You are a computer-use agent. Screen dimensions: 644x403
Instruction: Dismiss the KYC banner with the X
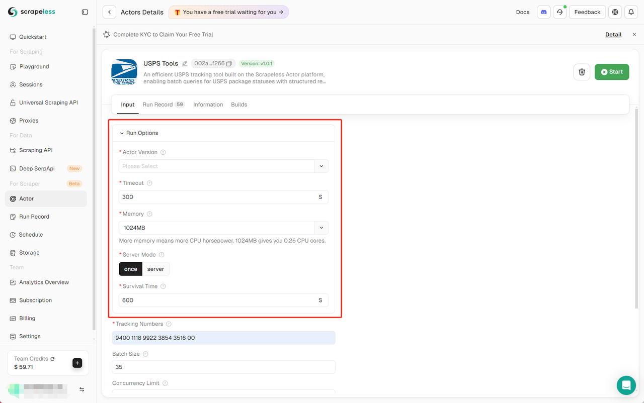click(x=634, y=35)
